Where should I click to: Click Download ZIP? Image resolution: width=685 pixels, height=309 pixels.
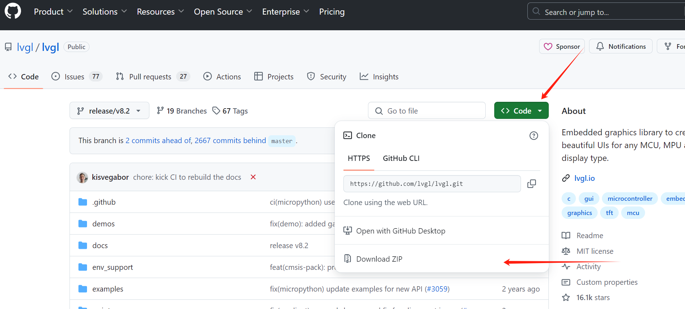[442, 259]
